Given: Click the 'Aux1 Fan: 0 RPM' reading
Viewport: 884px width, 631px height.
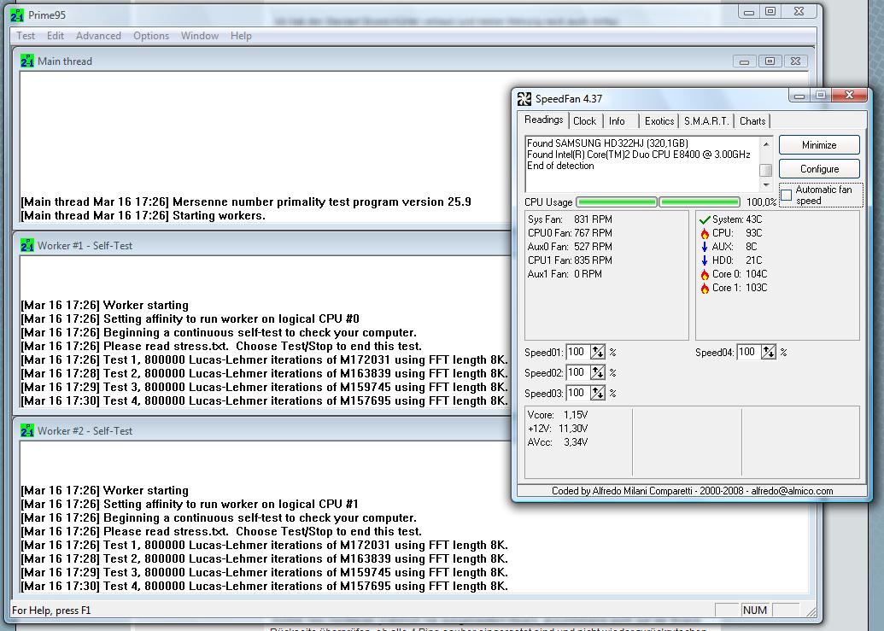Looking at the screenshot, I should [x=565, y=274].
